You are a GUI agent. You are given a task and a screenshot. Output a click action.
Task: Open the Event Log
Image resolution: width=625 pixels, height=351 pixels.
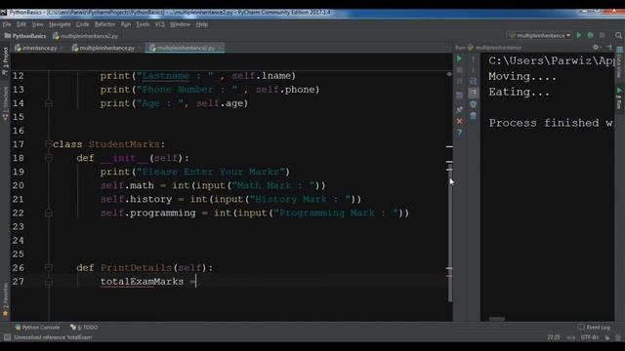(594, 328)
